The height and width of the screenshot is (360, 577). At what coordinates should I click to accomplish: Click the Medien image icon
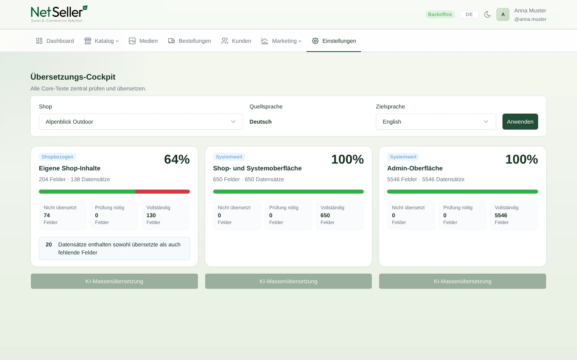132,41
